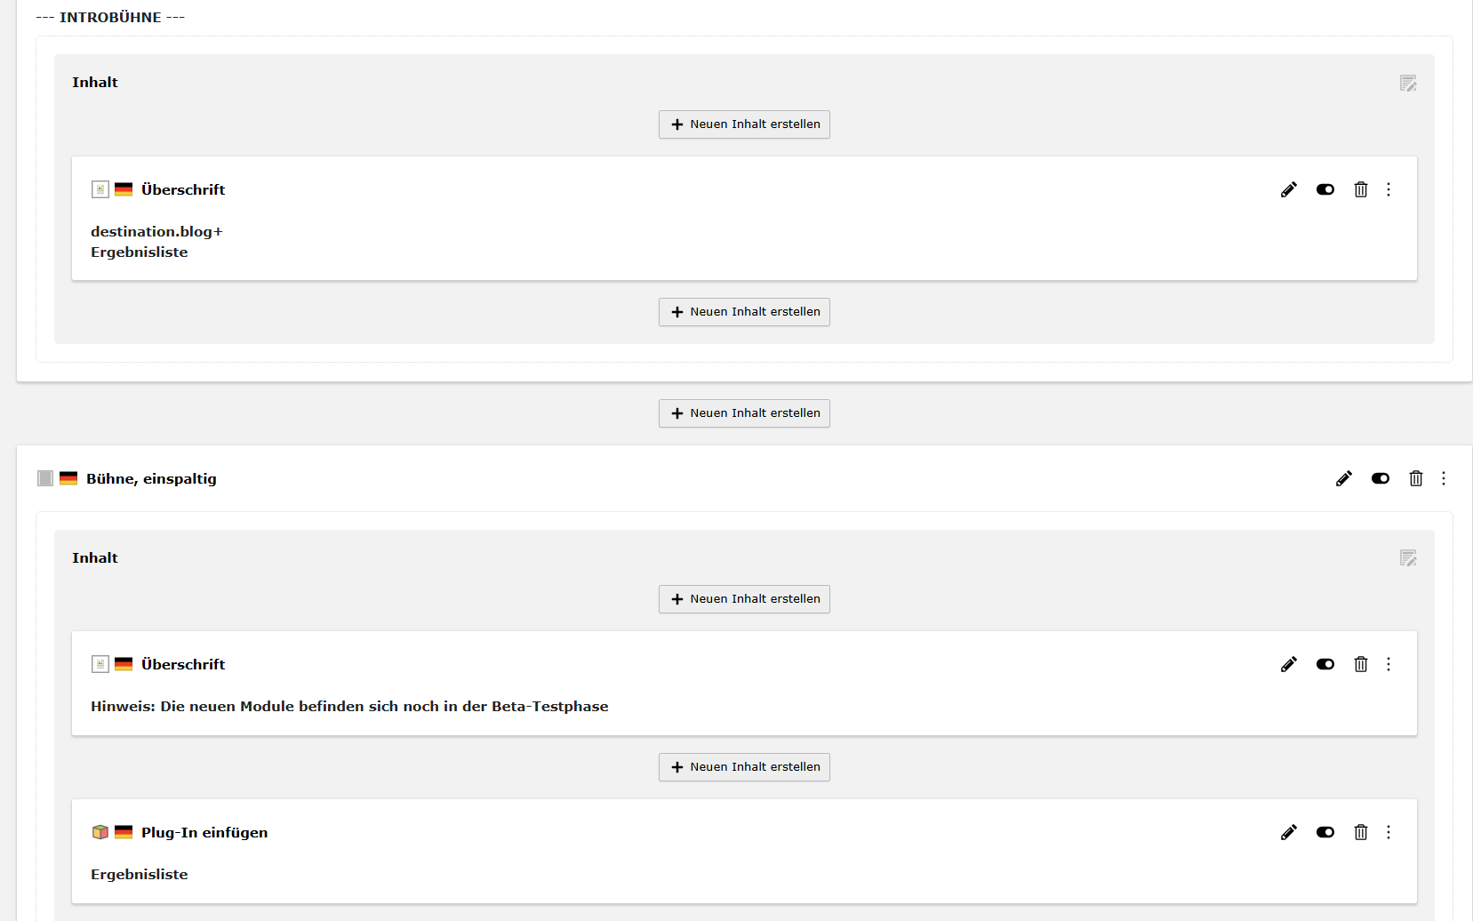
Task: Click the German flag next to Bühne, einspaltig
Action: (x=68, y=478)
